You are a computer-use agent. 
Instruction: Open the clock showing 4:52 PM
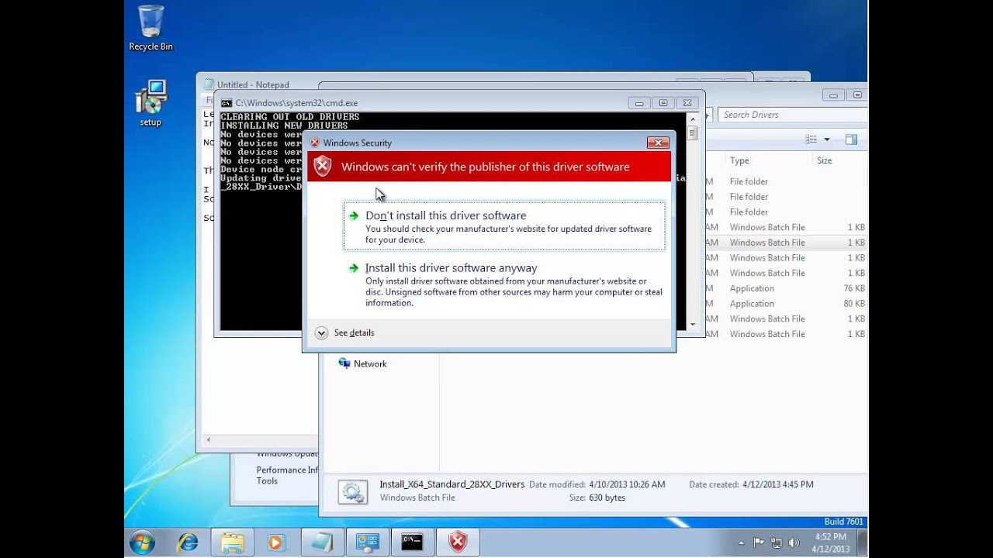coord(830,542)
